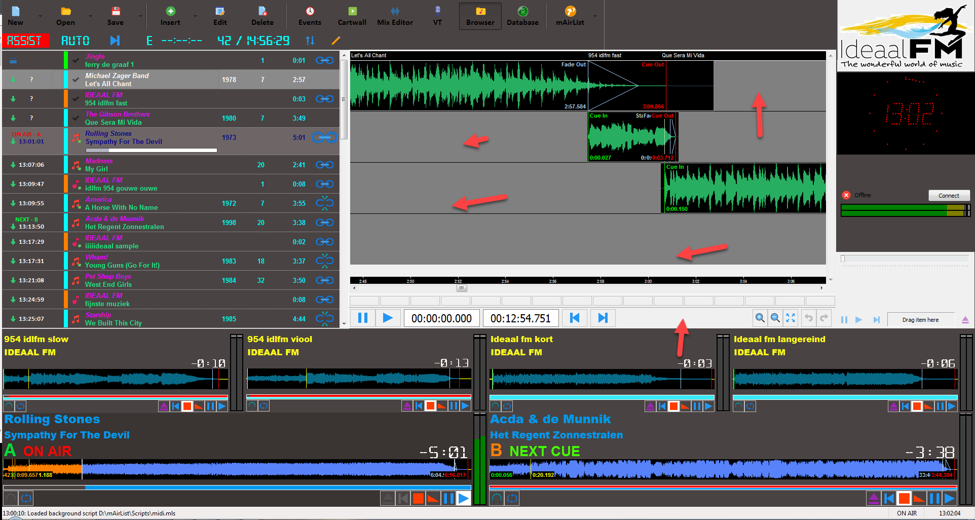Click the Delete item toolbar button
Viewport: 975px width, 520px height.
click(x=262, y=16)
